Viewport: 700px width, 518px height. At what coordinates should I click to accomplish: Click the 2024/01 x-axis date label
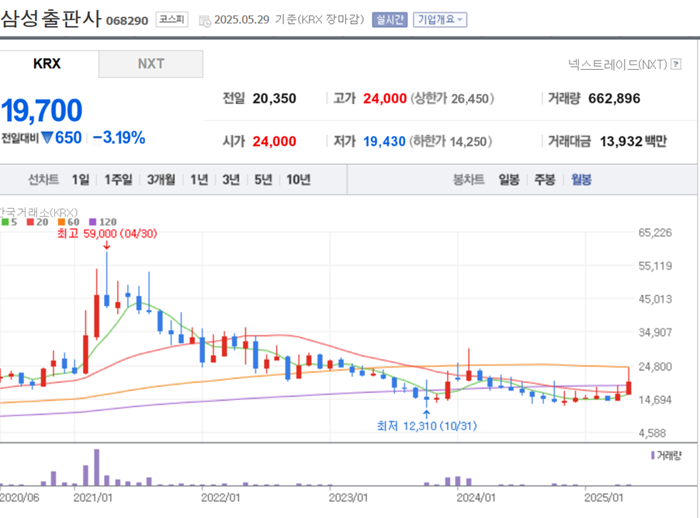pyautogui.click(x=476, y=498)
